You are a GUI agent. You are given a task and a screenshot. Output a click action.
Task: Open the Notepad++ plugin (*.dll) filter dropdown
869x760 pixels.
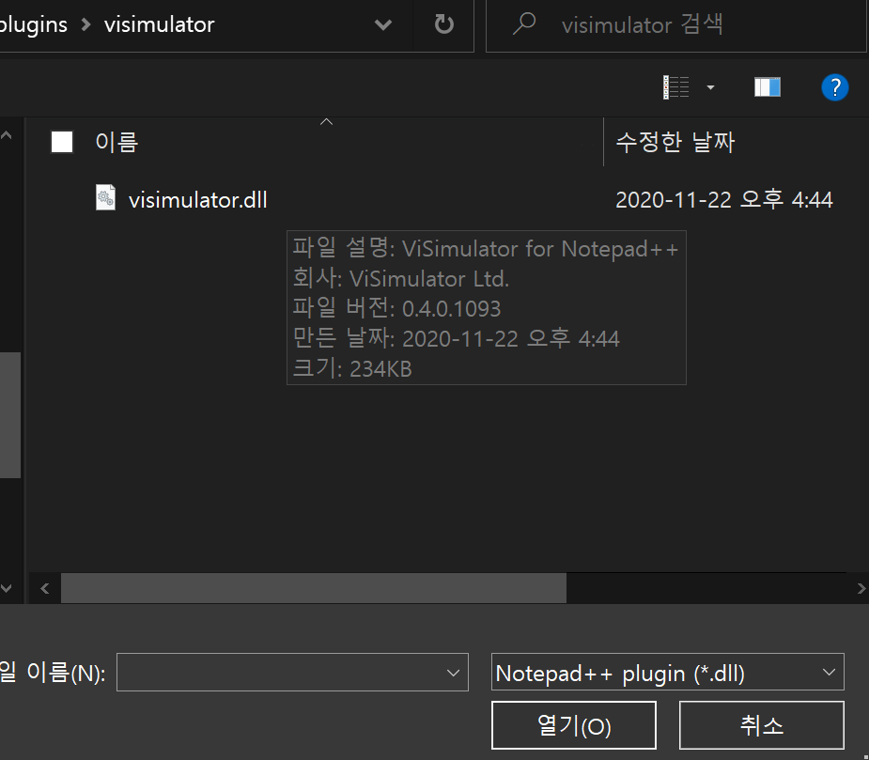coord(667,672)
